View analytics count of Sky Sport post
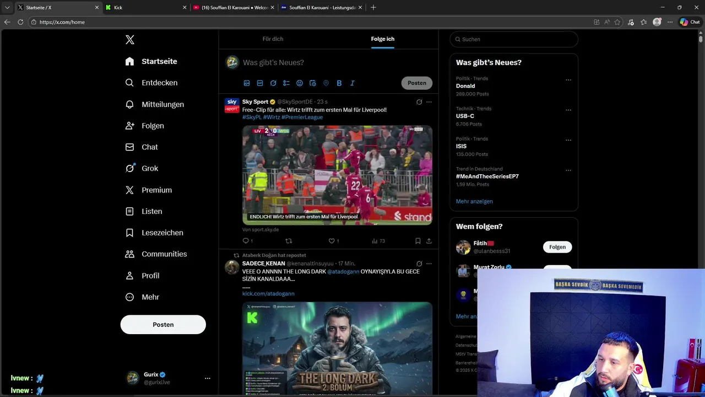705x397 pixels. [x=378, y=241]
